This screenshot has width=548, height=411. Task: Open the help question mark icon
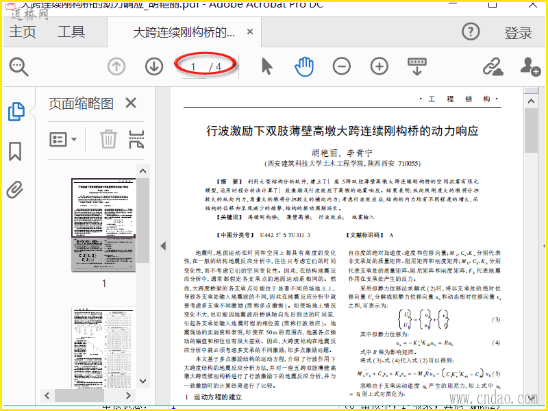(x=471, y=32)
